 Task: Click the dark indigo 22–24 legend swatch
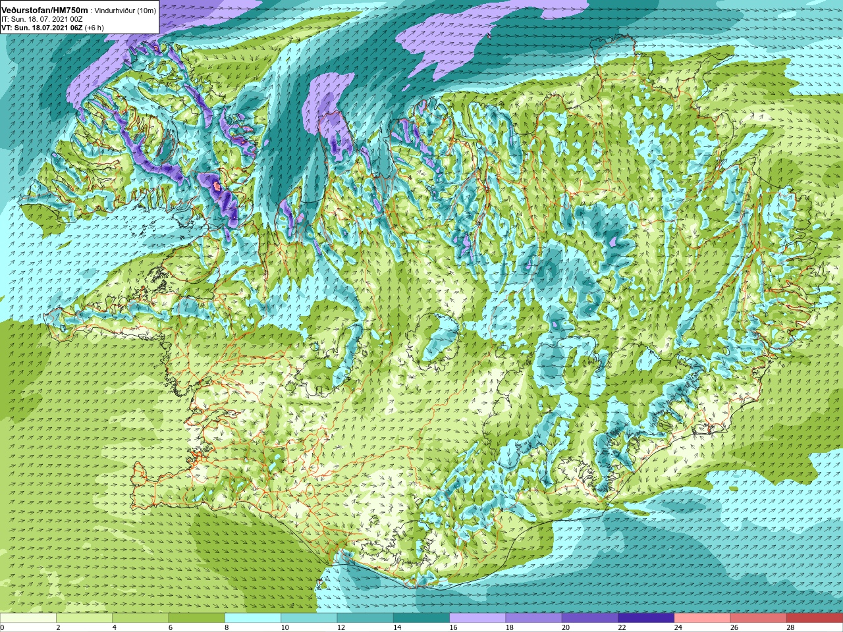(646, 618)
